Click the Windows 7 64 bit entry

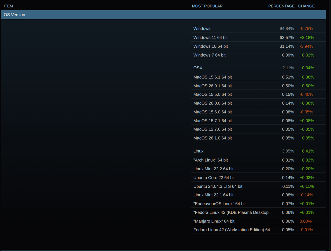coord(258,55)
